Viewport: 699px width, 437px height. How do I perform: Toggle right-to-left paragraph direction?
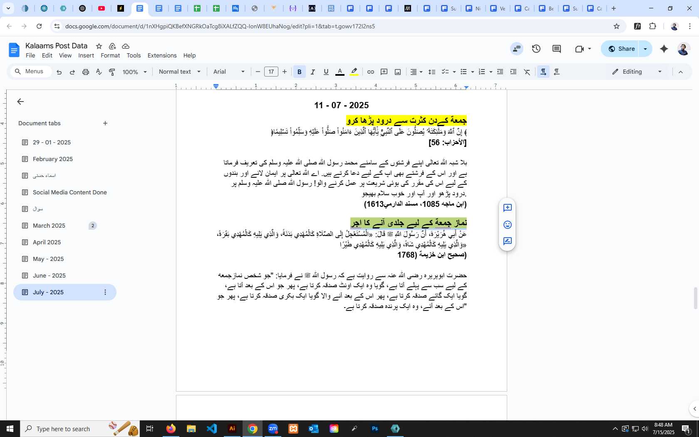coord(557,72)
